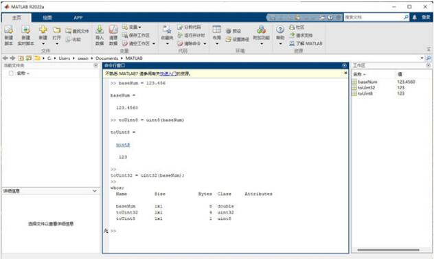Expand the New dropdown arrow
Viewport: 434px width, 259px height.
pos(43,44)
